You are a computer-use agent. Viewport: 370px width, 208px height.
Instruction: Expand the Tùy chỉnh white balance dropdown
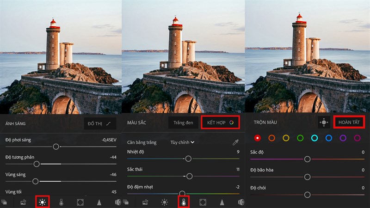pos(182,142)
